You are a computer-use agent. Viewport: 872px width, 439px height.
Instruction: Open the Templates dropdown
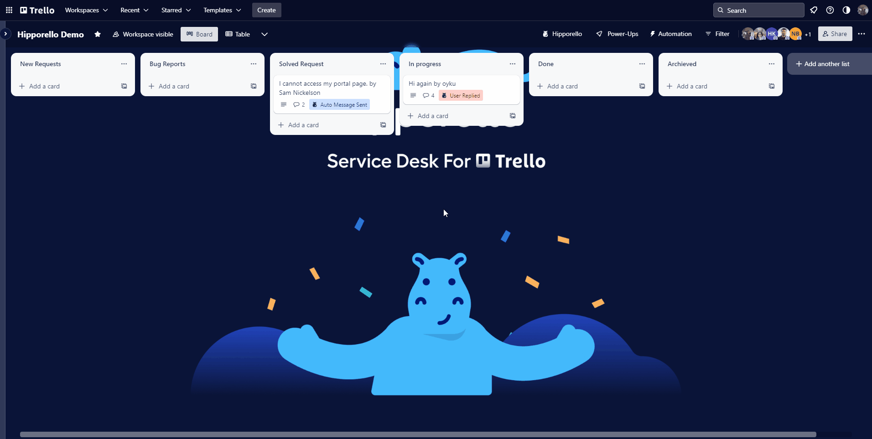pos(222,10)
